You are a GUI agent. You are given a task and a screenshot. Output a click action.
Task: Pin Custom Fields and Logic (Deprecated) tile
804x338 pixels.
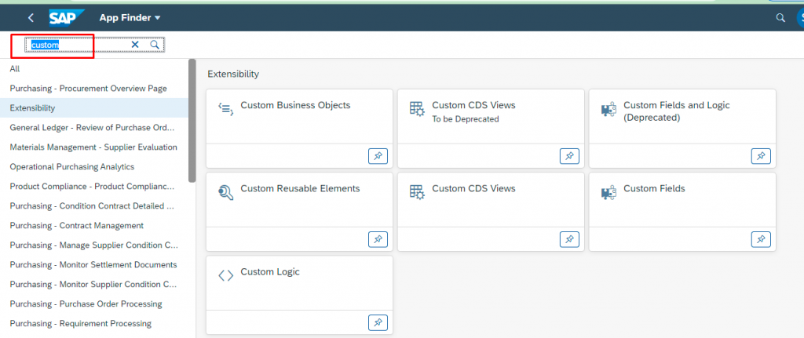[761, 156]
